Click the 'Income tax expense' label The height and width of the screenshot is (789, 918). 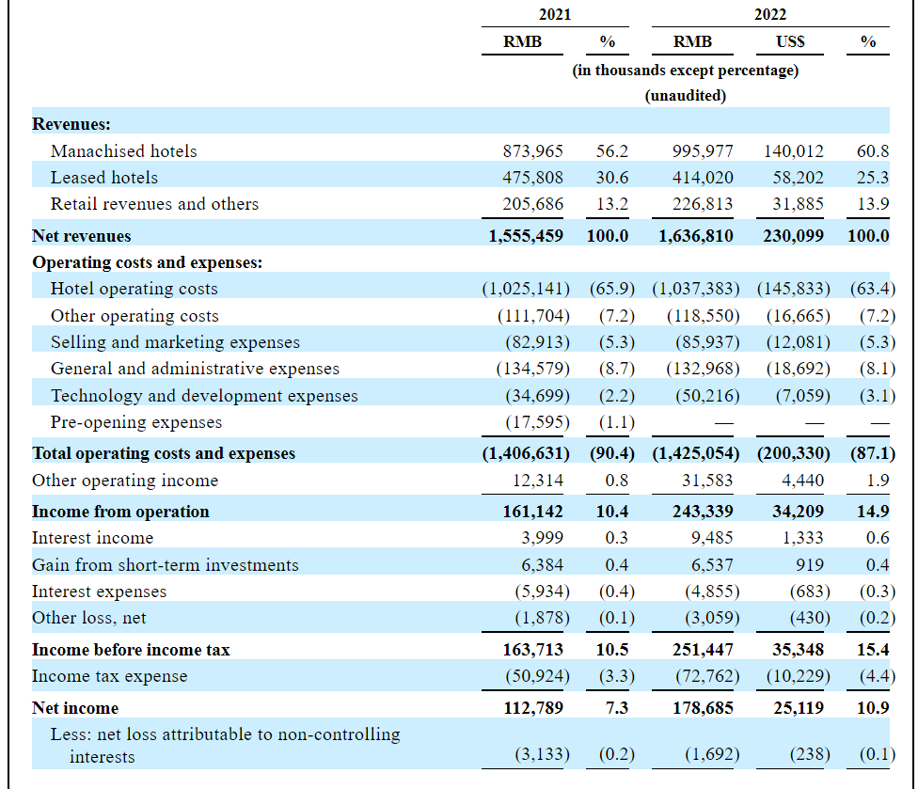click(109, 676)
